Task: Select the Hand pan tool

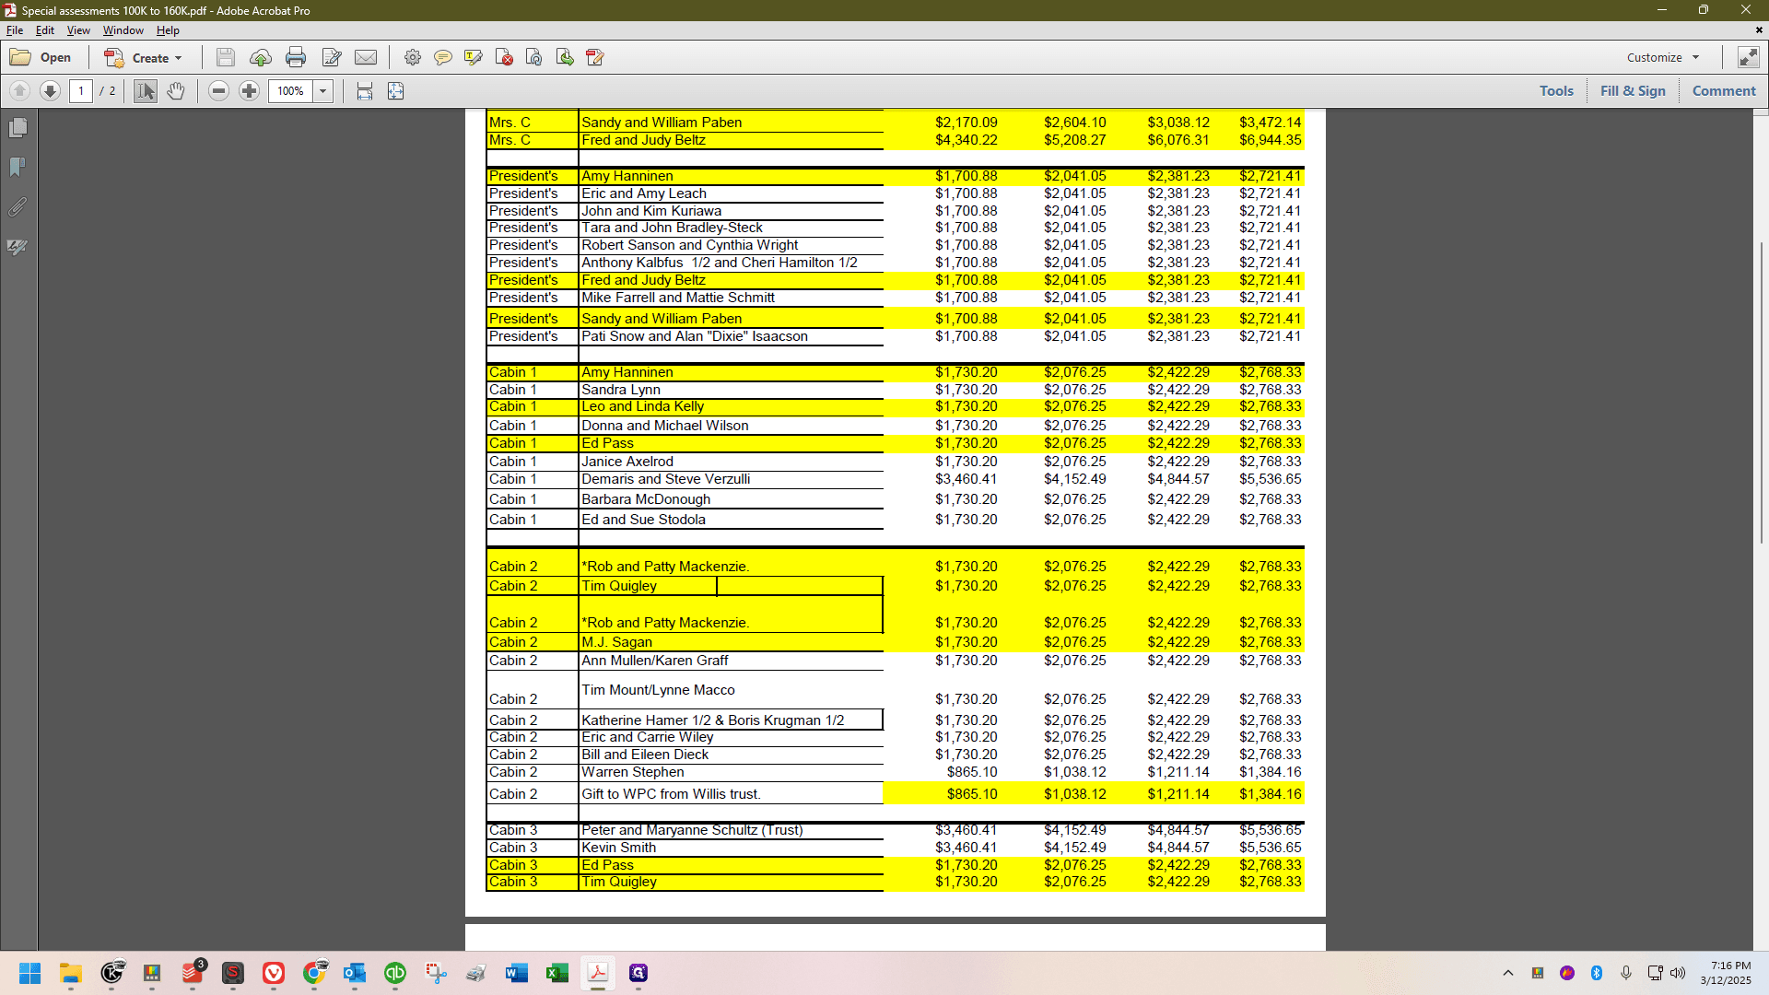Action: (176, 91)
